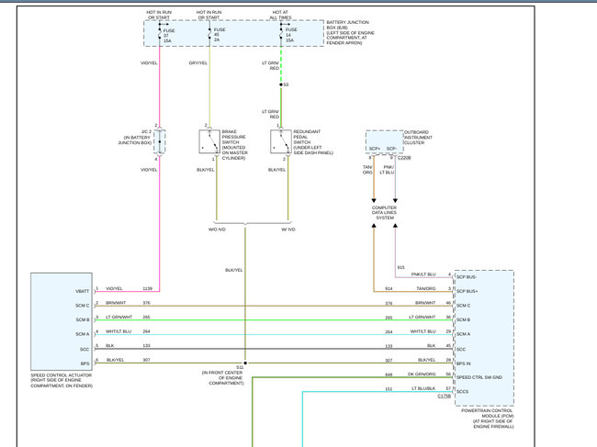This screenshot has width=597, height=447.
Task: Click the 915 circuit number
Action: click(401, 267)
